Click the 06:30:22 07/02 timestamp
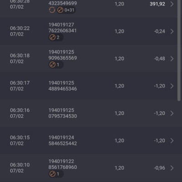The image size is (182, 182). tap(20, 31)
